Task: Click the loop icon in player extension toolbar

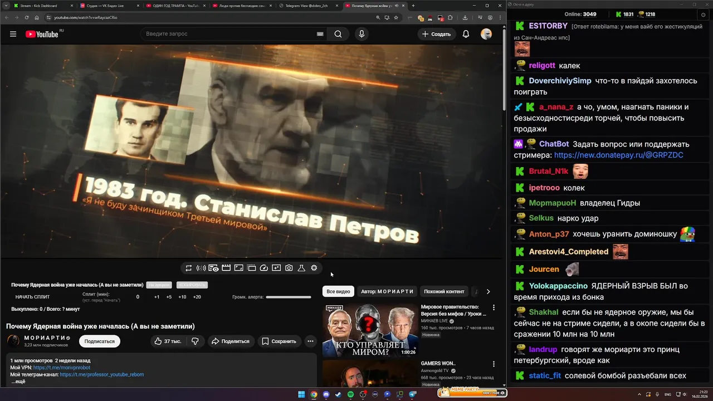Action: point(189,268)
